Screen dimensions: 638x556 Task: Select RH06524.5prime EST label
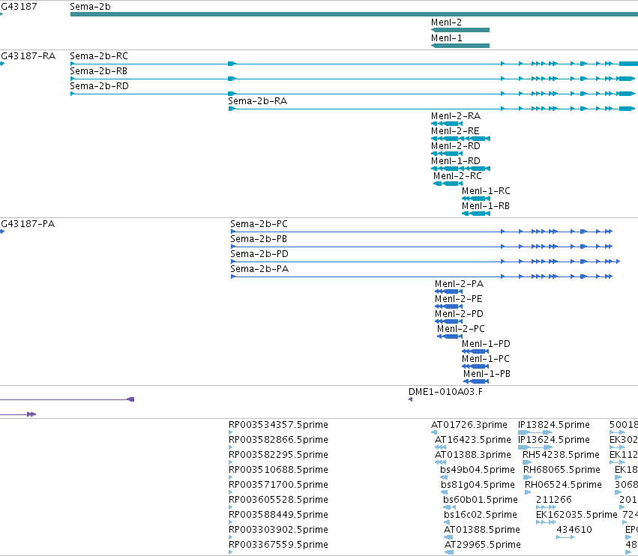click(563, 484)
